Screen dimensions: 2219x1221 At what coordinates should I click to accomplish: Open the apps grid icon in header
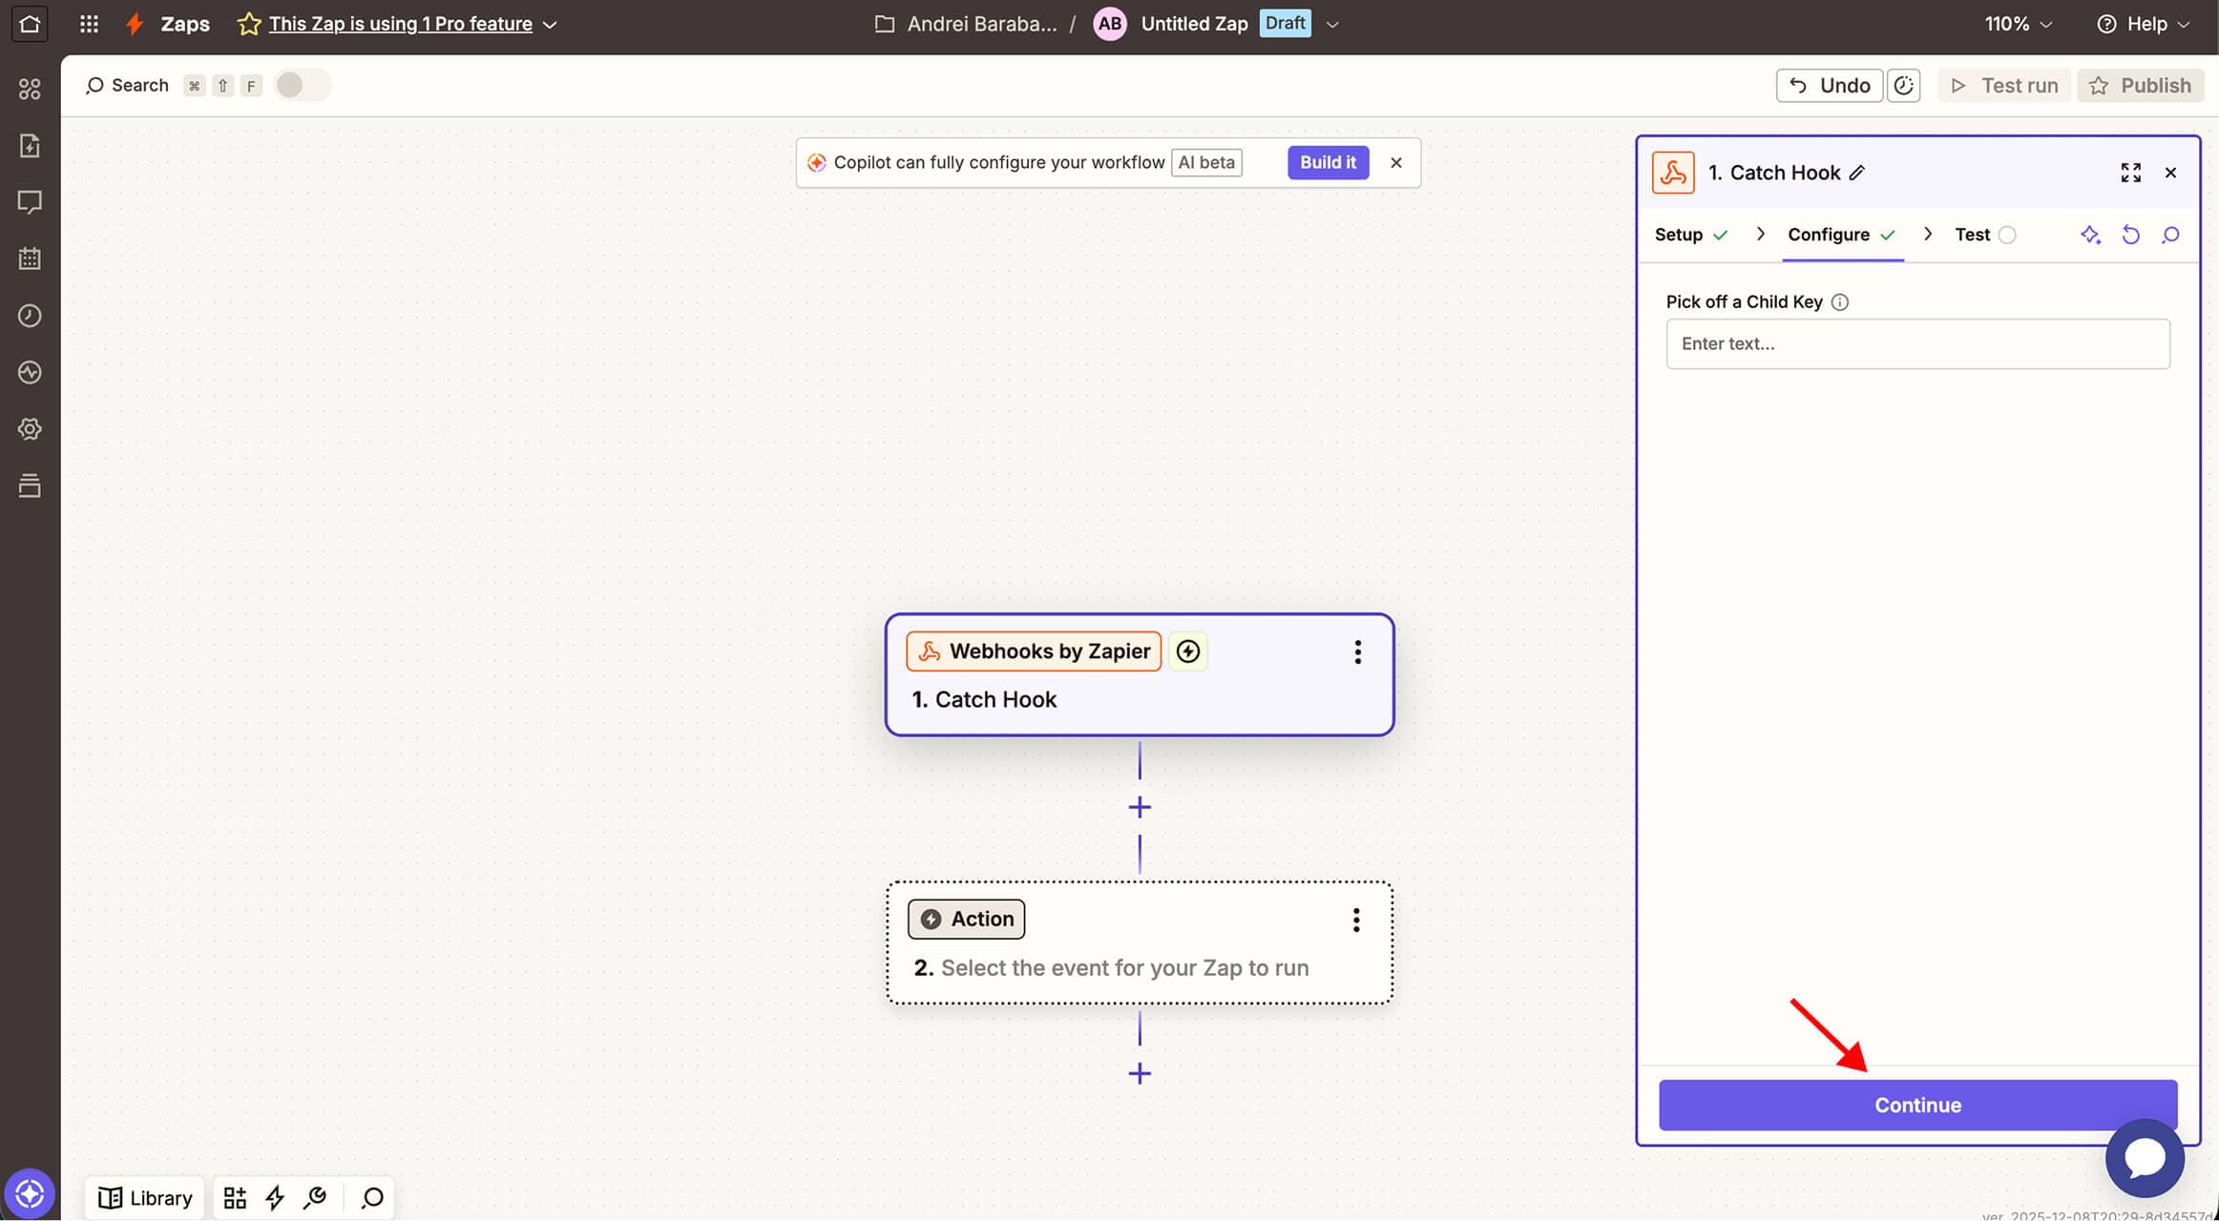[x=89, y=24]
